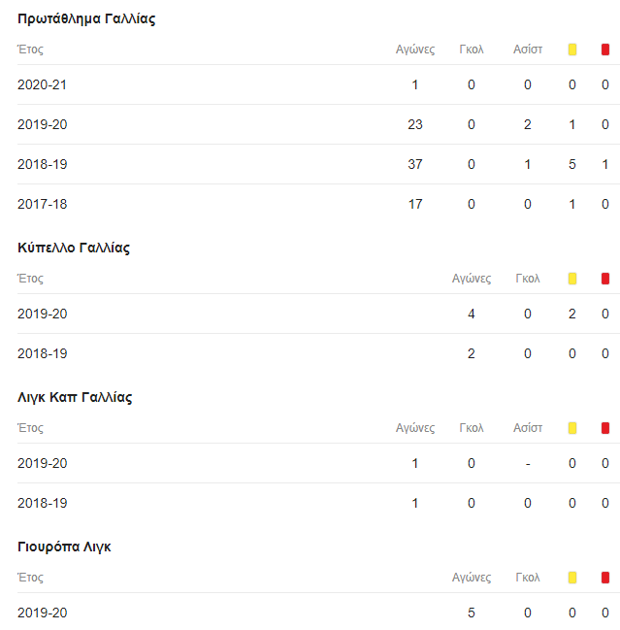Screen dimensions: 620x630
Task: Click the yellow card icon in Πρωτάθλημα Γαλλίας header
Action: tap(572, 50)
